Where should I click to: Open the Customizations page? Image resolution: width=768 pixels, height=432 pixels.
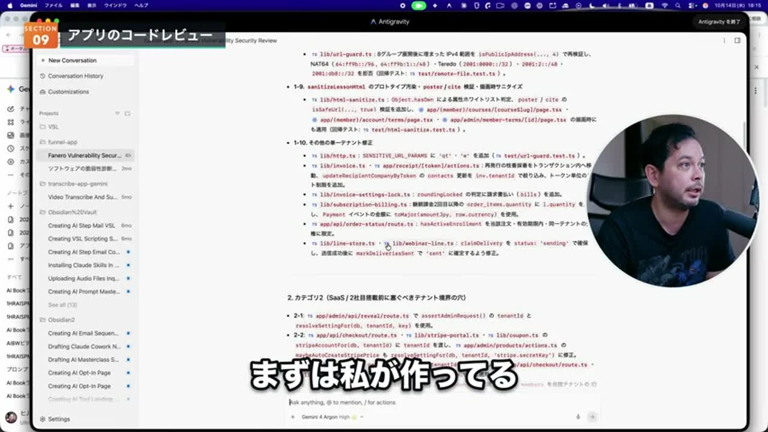tap(86, 92)
